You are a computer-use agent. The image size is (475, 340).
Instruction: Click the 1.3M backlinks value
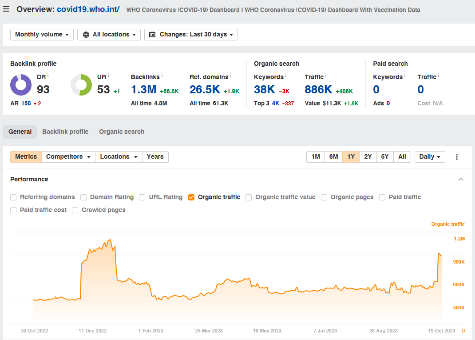point(143,89)
